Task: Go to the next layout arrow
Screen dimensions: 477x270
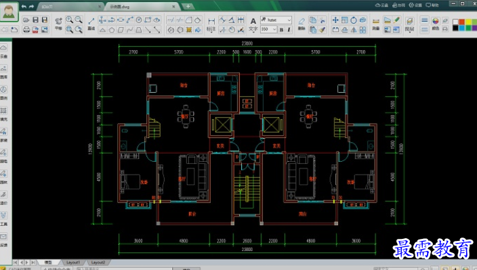Action: pyautogui.click(x=27, y=262)
